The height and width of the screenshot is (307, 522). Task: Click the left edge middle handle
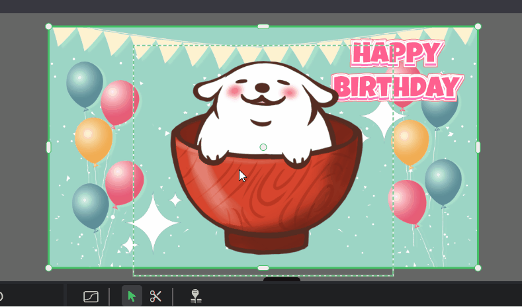48,147
